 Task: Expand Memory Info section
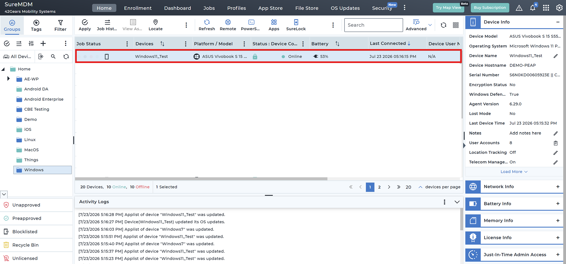click(x=558, y=220)
